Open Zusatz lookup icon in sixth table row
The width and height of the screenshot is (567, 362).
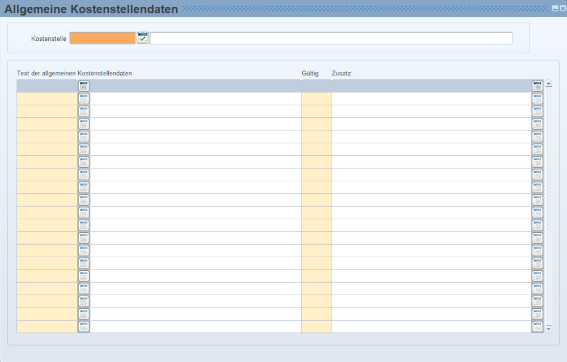(538, 149)
